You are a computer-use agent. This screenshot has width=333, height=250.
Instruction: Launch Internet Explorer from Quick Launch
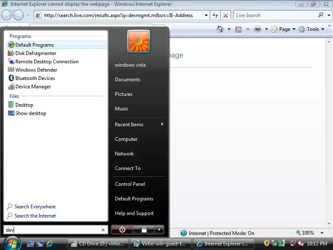point(50,244)
